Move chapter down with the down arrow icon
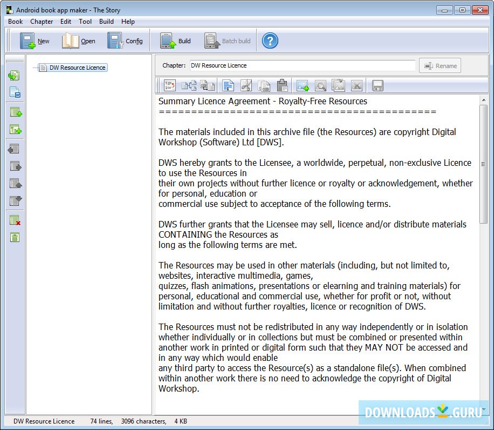 pos(16,200)
